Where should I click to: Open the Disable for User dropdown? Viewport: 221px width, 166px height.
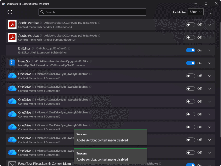(196, 12)
